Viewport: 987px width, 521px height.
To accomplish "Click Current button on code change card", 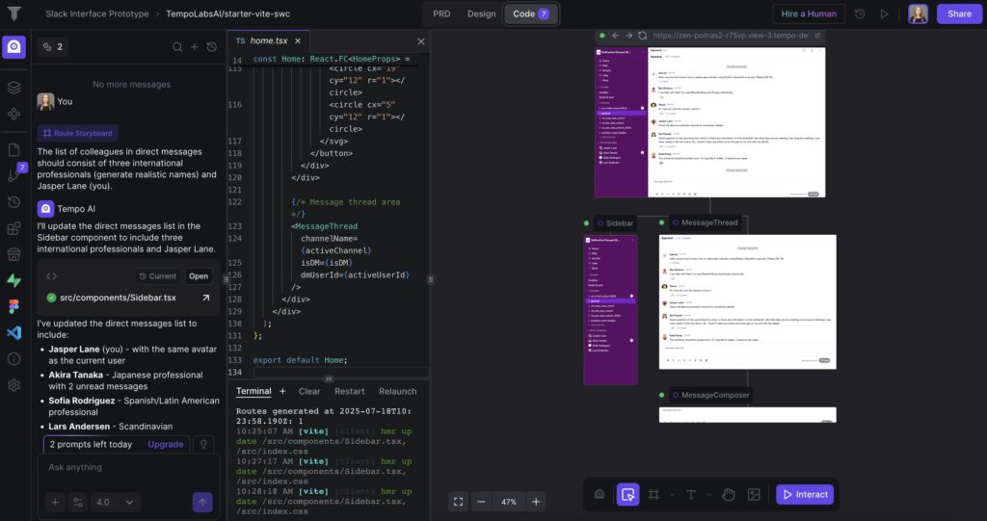I will (157, 276).
